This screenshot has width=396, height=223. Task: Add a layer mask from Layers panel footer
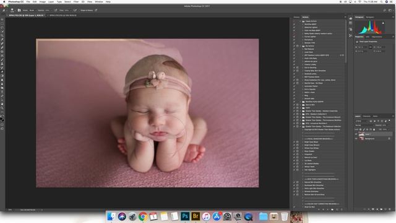click(x=372, y=209)
